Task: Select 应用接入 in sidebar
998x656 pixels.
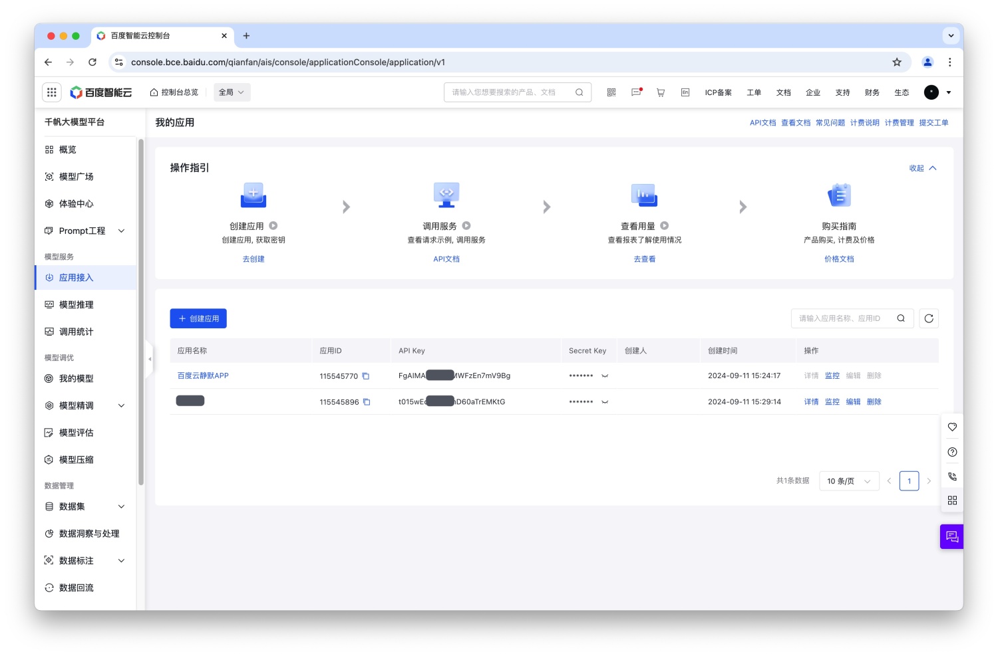Action: click(85, 278)
